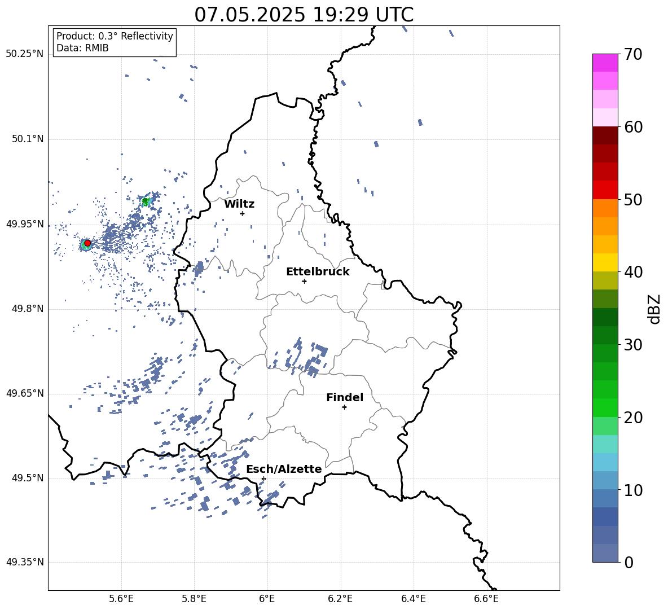The height and width of the screenshot is (610, 668).
Task: Click the colorbar tick value 10
Action: pyautogui.click(x=633, y=490)
